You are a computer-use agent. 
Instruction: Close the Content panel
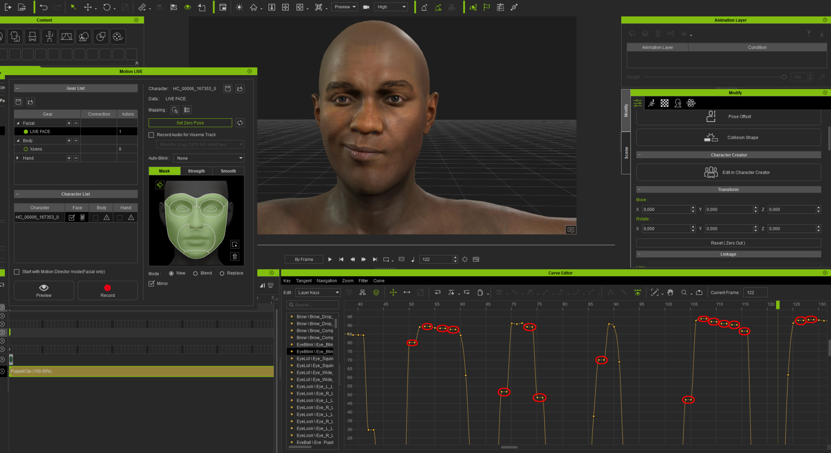pos(136,20)
